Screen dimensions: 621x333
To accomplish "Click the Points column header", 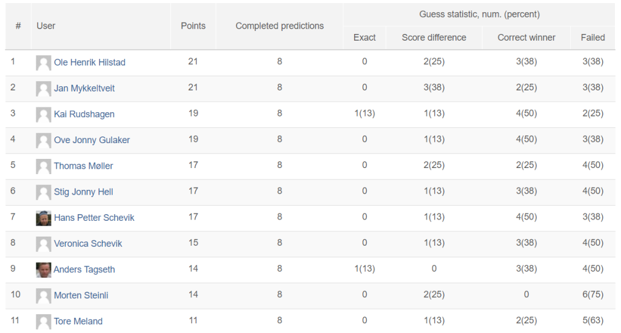I will [193, 26].
